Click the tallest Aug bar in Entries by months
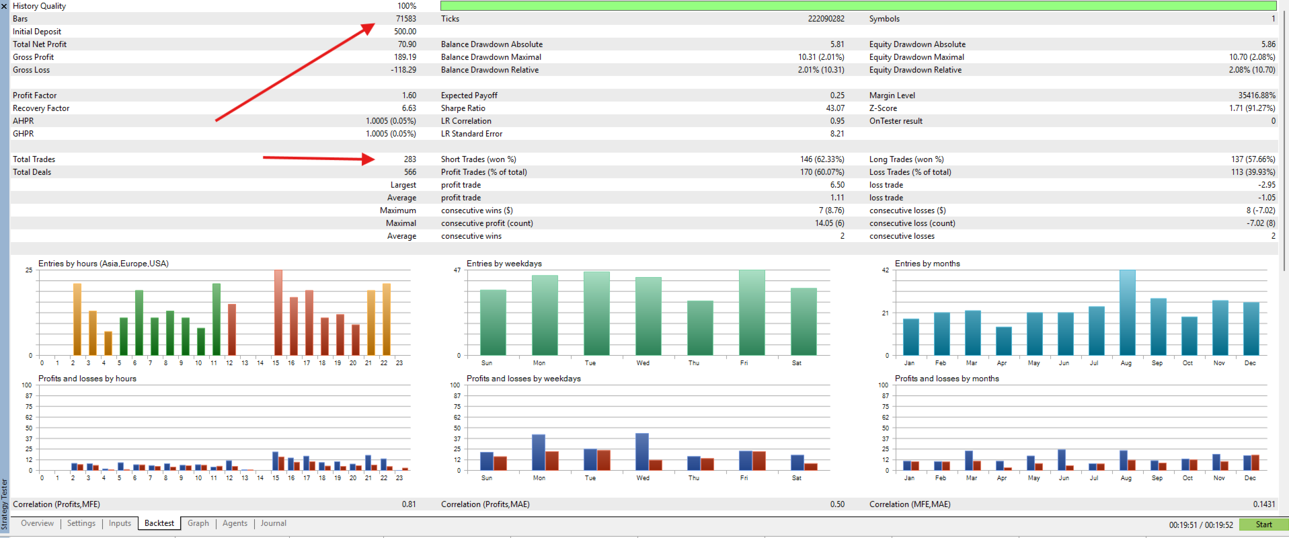This screenshot has height=538, width=1289. [x=1127, y=313]
